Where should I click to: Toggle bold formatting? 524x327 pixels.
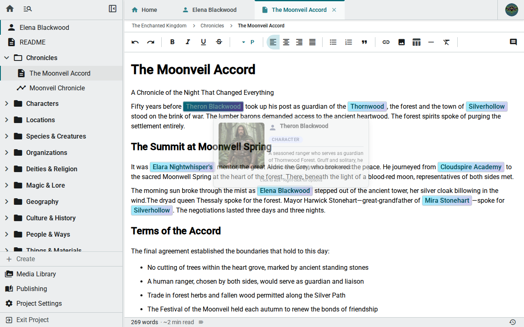coord(172,42)
